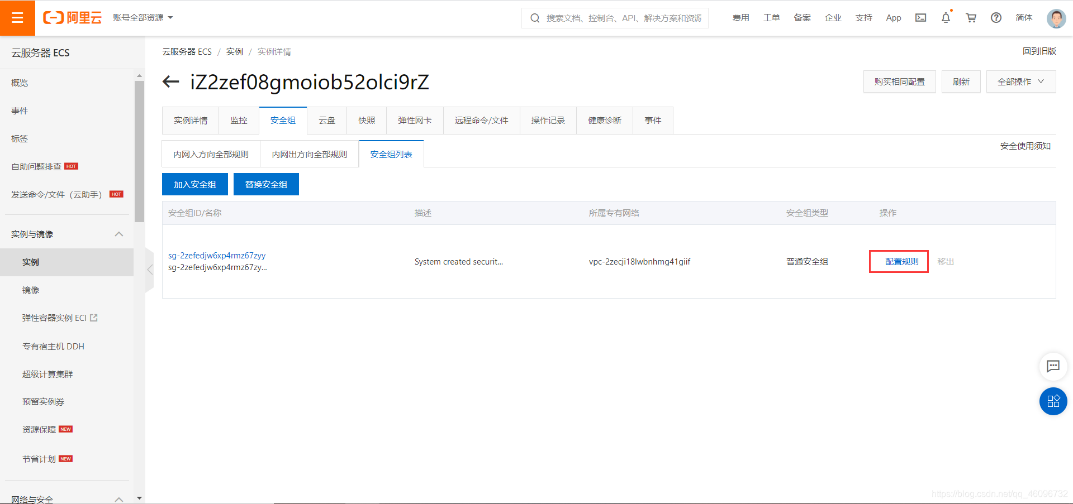Collapse the 实例与镜像 section
The width and height of the screenshot is (1073, 504).
[x=118, y=234]
